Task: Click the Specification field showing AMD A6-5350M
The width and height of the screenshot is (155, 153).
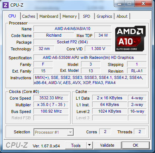Action: [90, 57]
